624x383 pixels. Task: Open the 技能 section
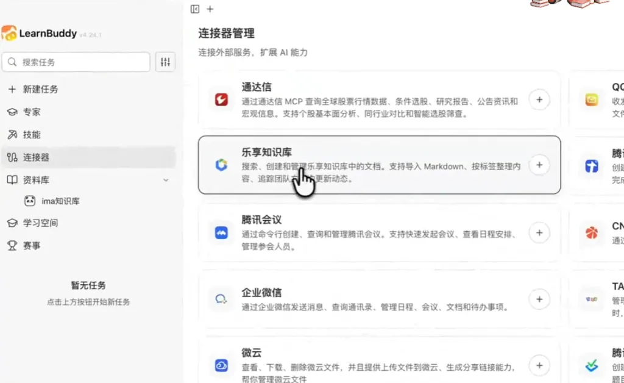point(89,135)
